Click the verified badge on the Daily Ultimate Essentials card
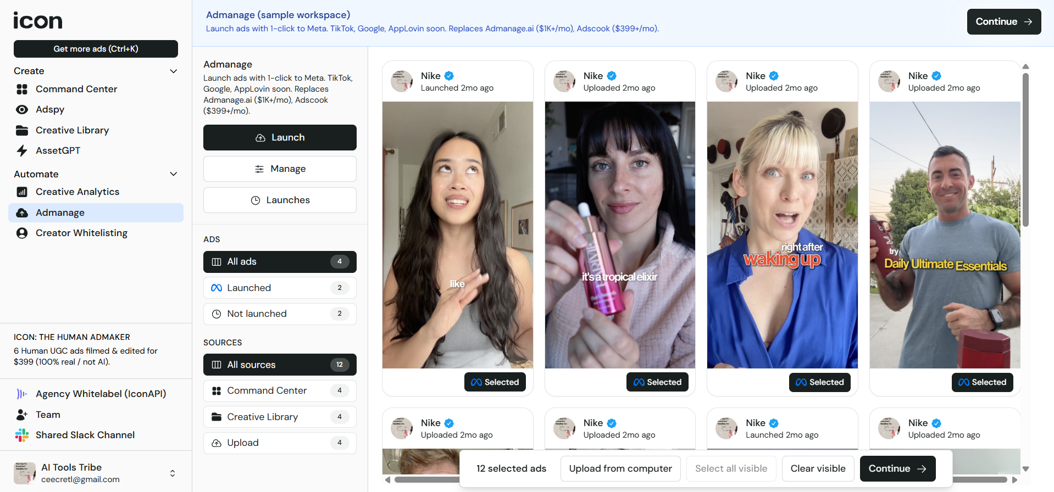 (936, 76)
